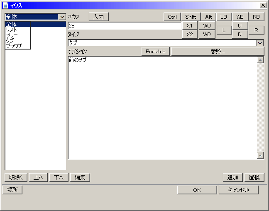Screen dimensions: 269x211
Task: Click the LB mouse button key
Action: tap(224, 17)
